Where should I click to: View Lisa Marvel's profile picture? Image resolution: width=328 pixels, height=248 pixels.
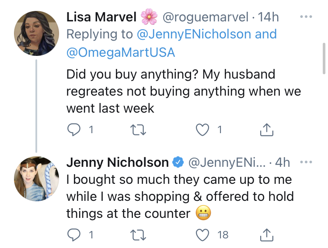(x=36, y=34)
